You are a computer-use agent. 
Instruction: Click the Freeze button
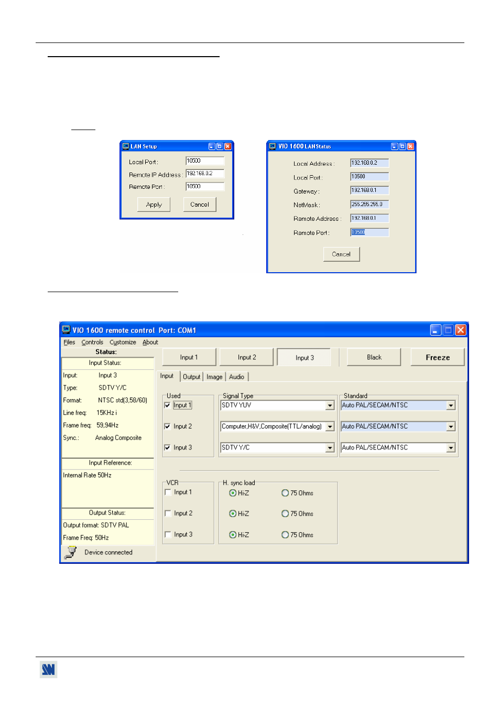[438, 357]
